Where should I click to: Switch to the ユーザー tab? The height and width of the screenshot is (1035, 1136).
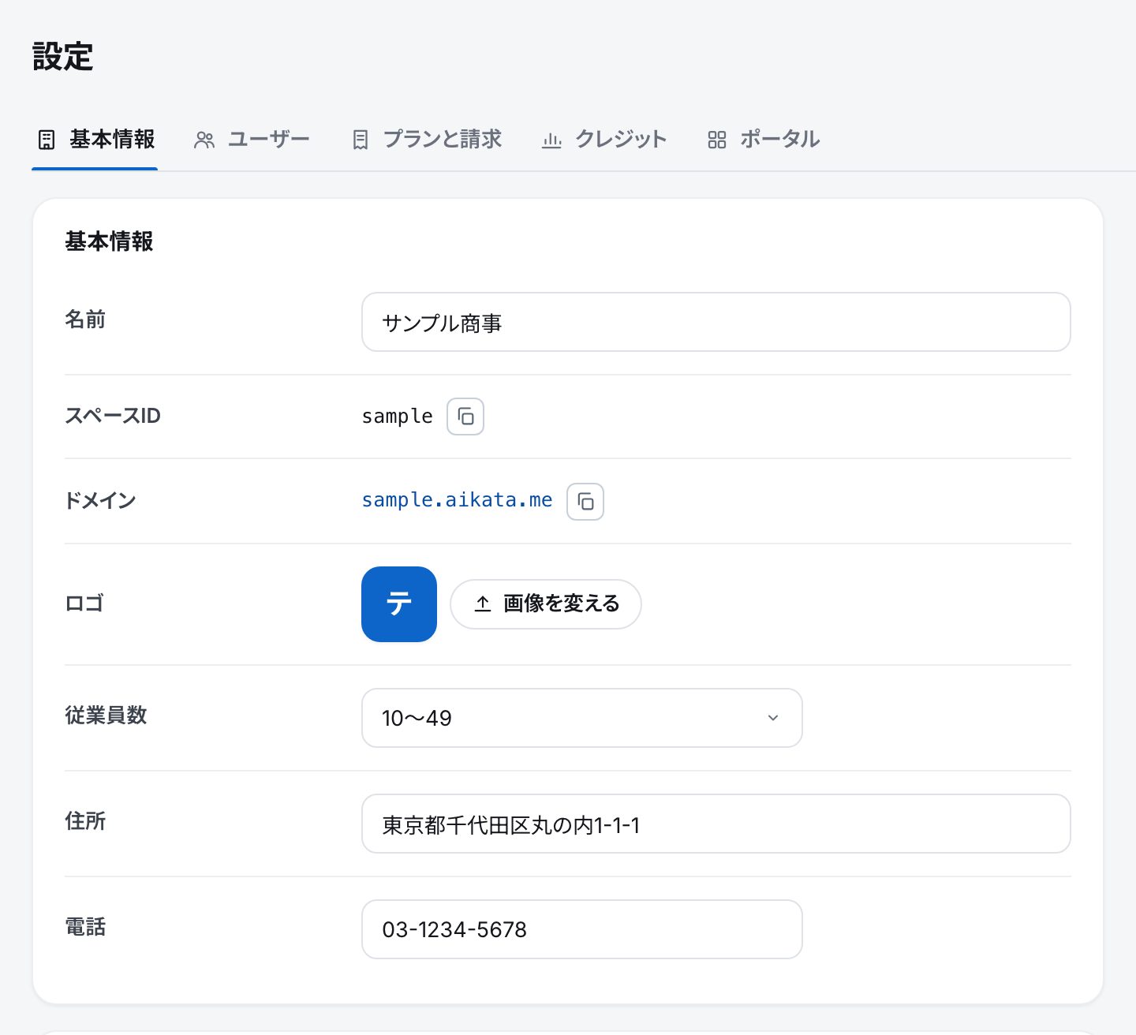252,140
